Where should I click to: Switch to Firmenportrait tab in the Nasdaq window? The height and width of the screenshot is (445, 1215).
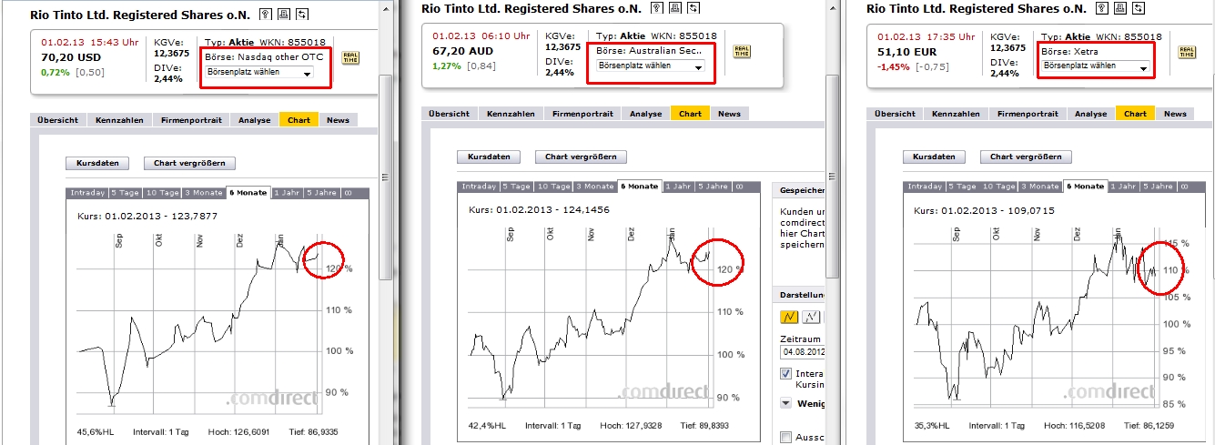(190, 120)
